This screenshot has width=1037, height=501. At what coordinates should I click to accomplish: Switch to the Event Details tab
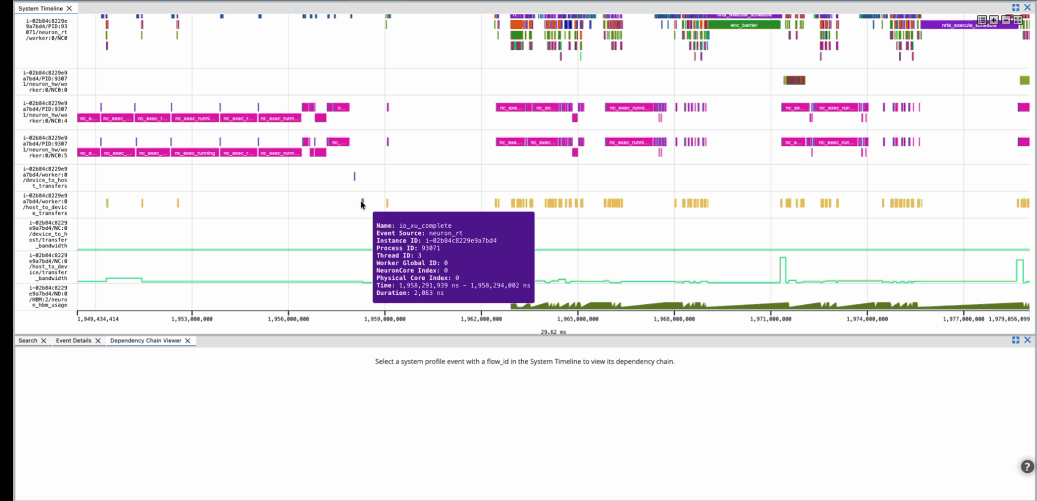pos(74,341)
